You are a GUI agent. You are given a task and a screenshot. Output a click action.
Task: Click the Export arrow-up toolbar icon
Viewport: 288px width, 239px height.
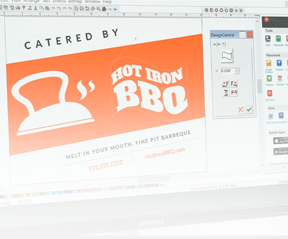29,8
